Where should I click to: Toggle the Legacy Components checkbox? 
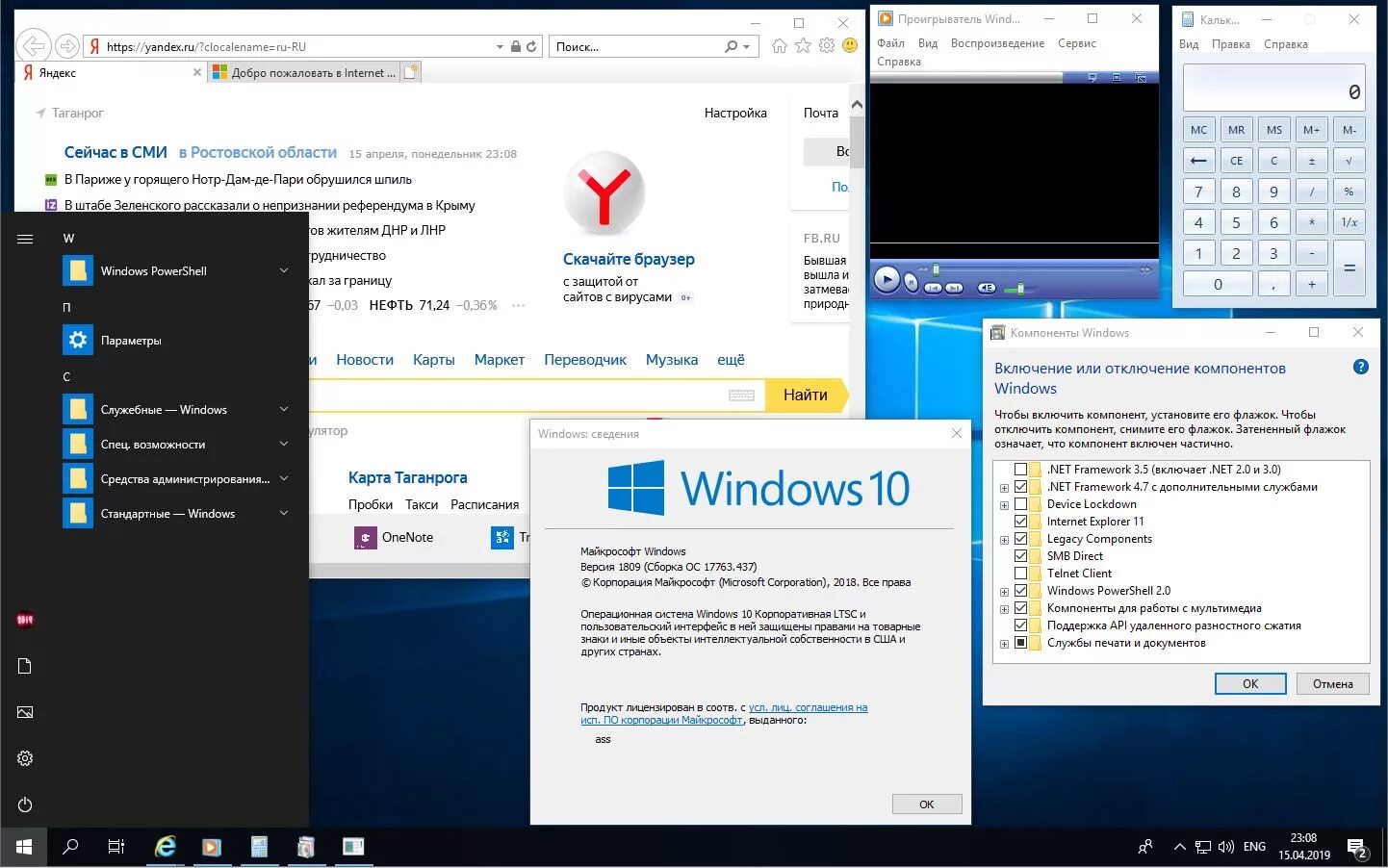[x=1020, y=539]
